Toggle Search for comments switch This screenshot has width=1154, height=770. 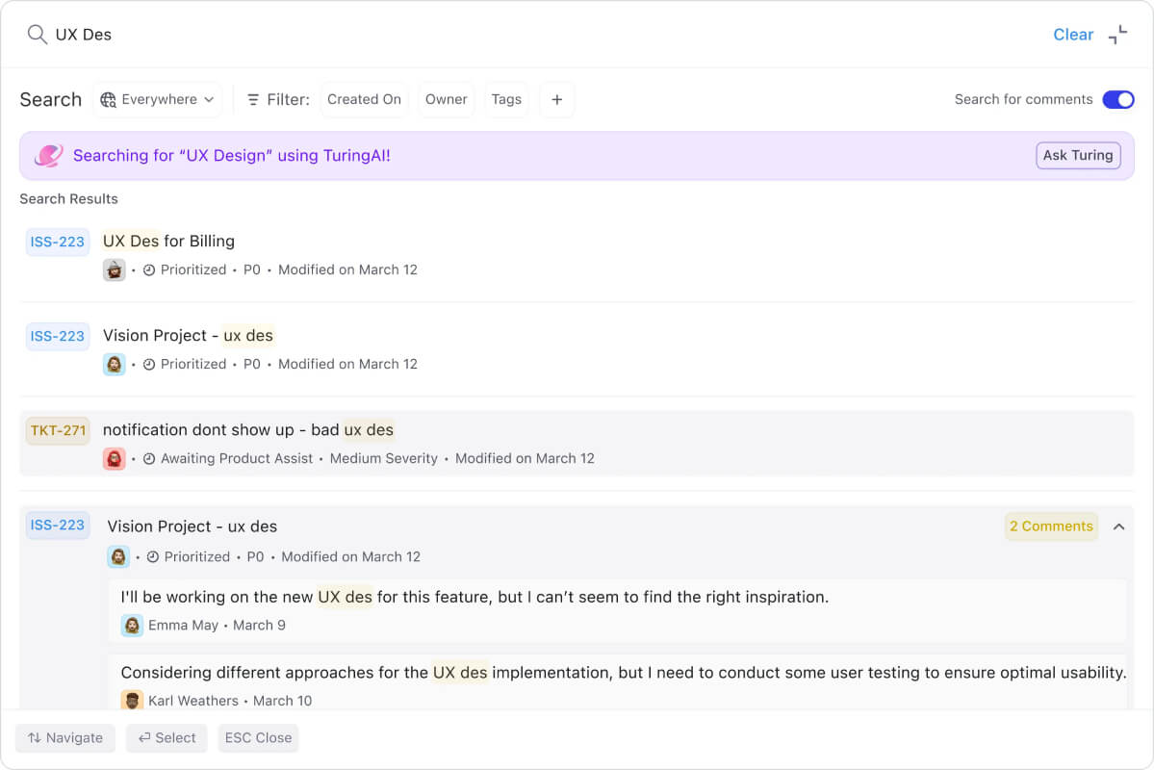click(1118, 99)
